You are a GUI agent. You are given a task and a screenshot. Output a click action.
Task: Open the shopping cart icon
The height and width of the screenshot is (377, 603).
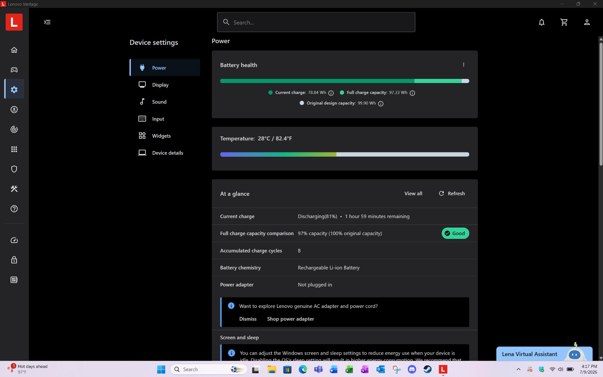tap(564, 22)
